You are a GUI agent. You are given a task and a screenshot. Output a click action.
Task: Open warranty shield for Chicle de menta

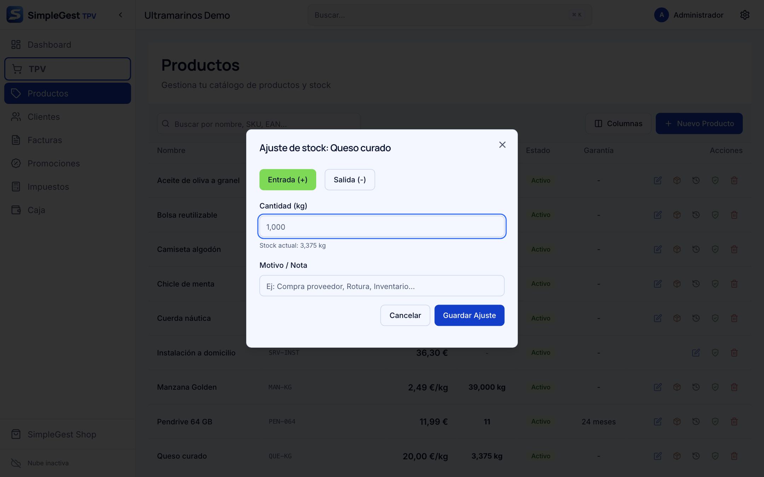(x=715, y=283)
